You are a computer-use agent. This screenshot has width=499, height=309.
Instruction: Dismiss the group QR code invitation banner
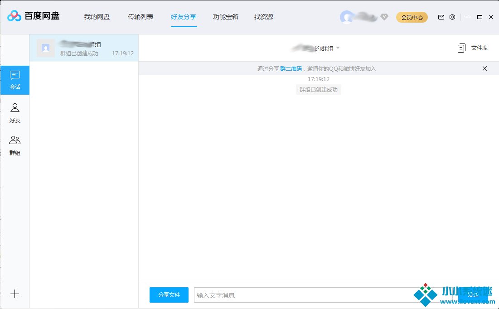484,68
